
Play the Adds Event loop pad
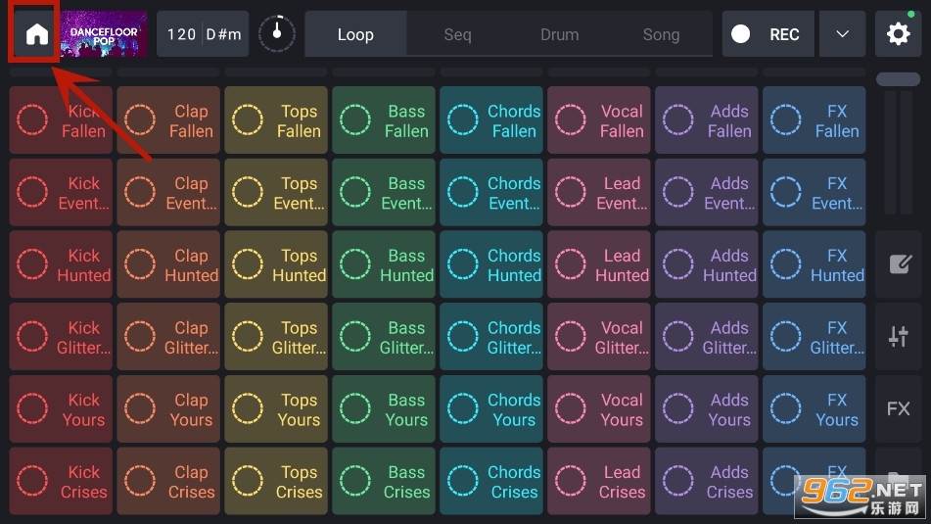point(707,193)
